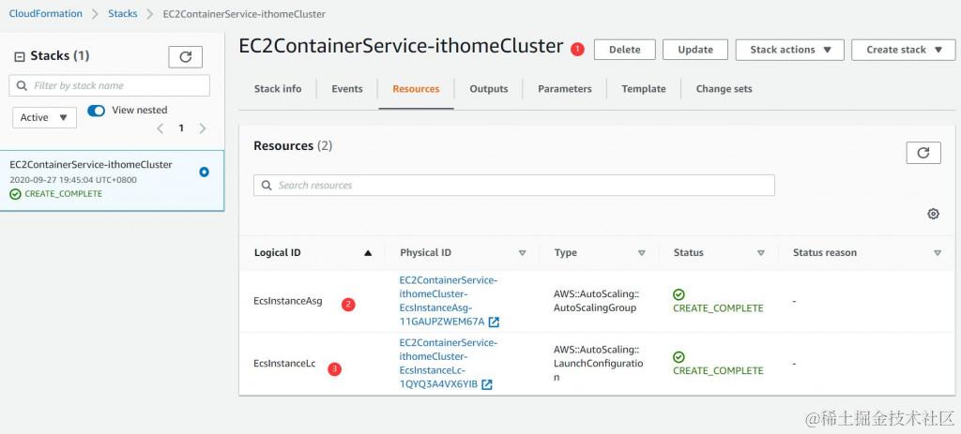Go to previous page of stacks
The height and width of the screenshot is (434, 961).
click(x=160, y=127)
